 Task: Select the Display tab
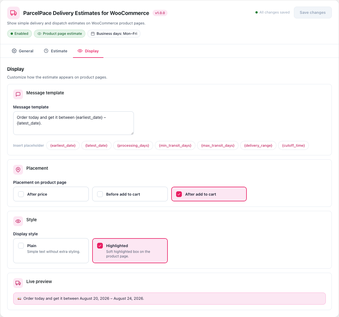coord(88,51)
